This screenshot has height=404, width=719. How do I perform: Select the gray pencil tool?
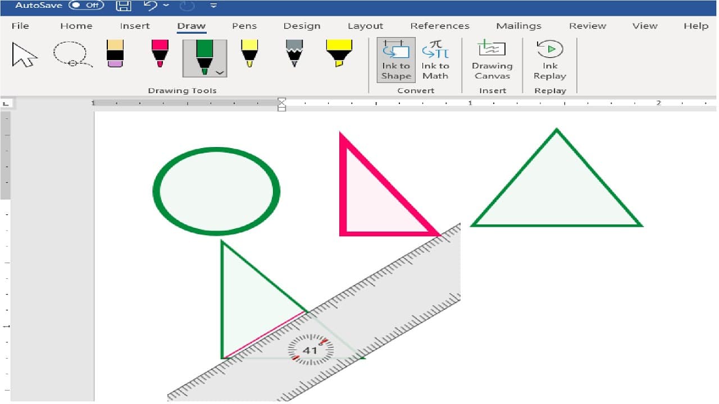coord(294,54)
